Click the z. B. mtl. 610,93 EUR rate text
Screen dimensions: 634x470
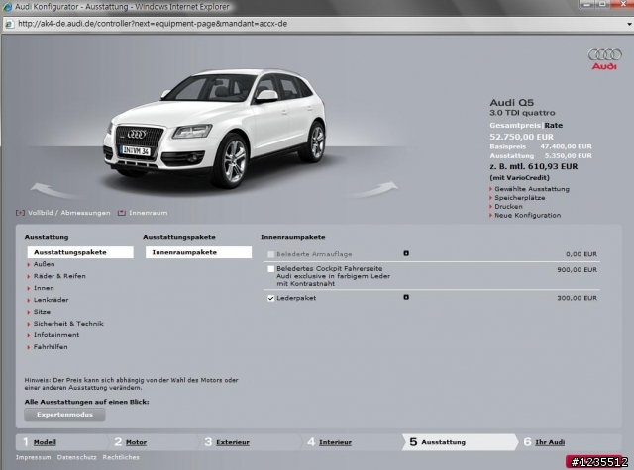pos(534,167)
